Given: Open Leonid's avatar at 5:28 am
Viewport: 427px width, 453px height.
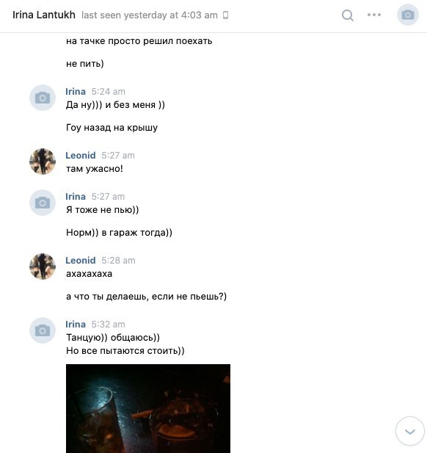Looking at the screenshot, I should [x=43, y=267].
